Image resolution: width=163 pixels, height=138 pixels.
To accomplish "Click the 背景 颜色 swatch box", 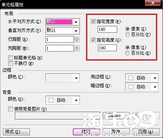I will [51, 100].
